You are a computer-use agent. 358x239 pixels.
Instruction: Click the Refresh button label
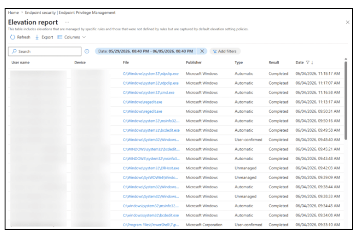[24, 37]
